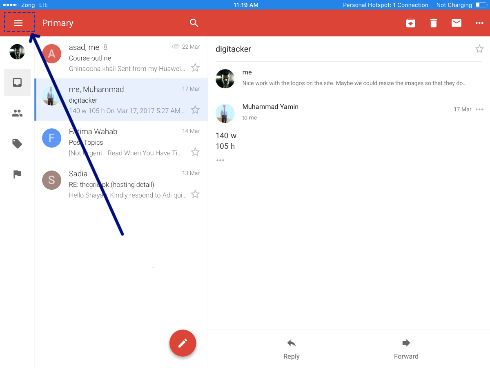Mark conversation unread with envelope icon
The width and height of the screenshot is (490, 368).
coord(456,23)
